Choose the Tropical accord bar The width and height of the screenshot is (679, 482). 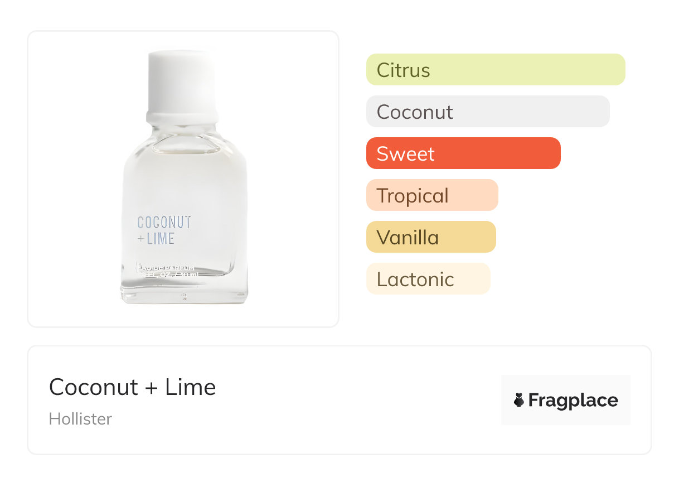coord(431,195)
